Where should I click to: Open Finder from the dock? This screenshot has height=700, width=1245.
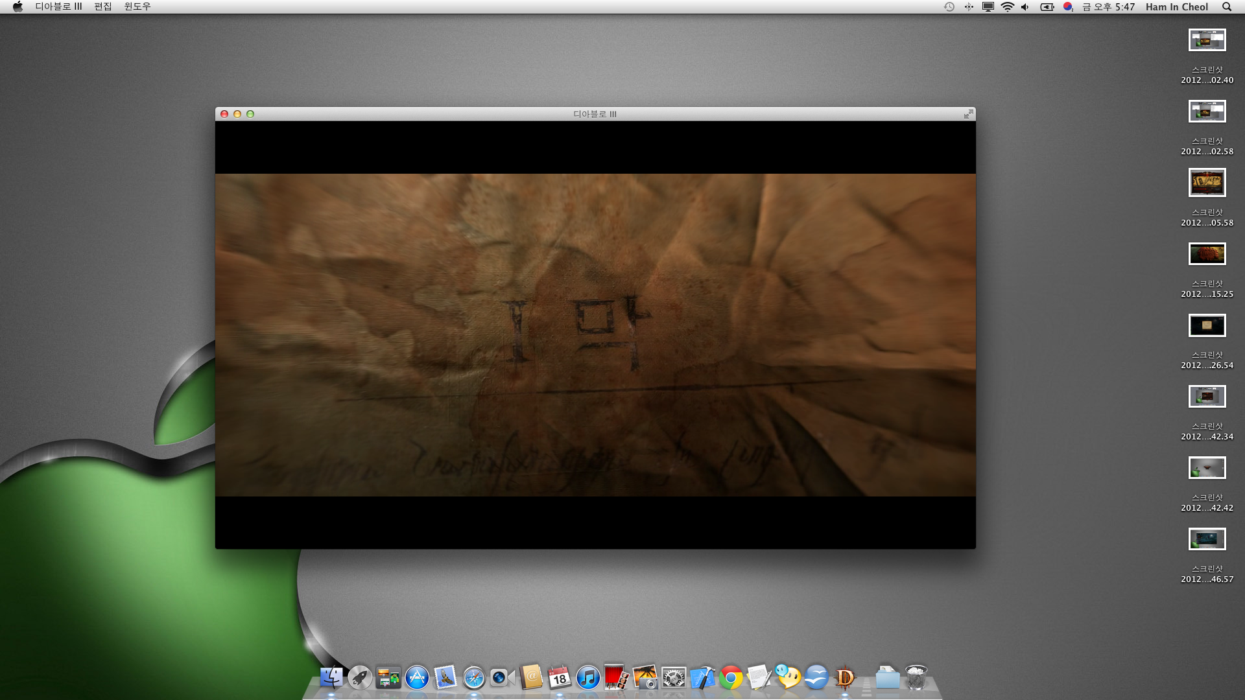click(x=331, y=678)
